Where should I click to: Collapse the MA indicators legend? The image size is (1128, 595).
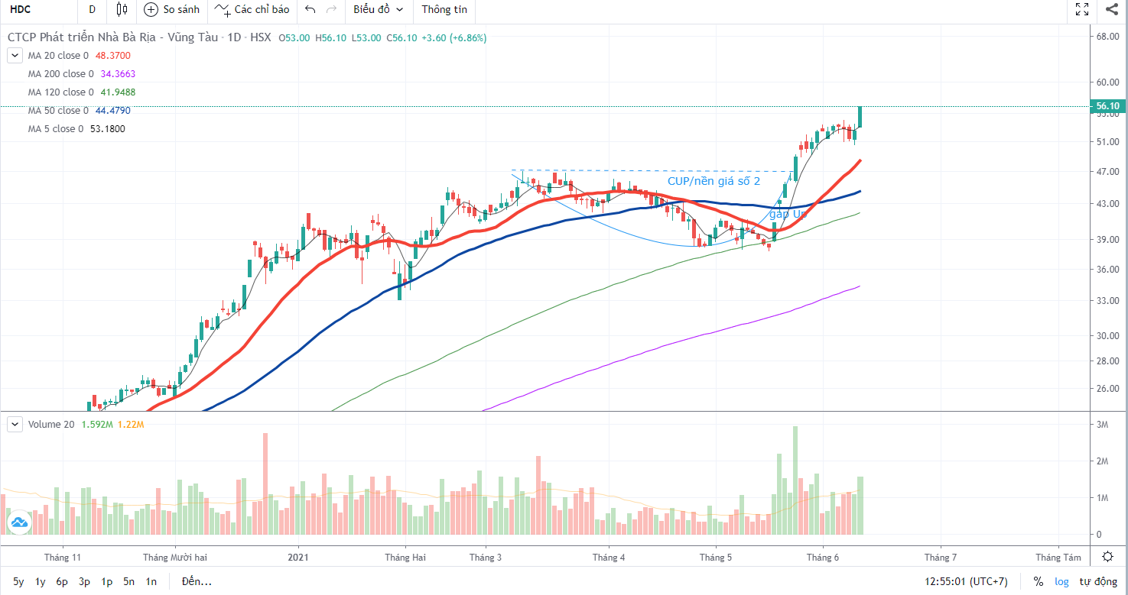coord(15,56)
